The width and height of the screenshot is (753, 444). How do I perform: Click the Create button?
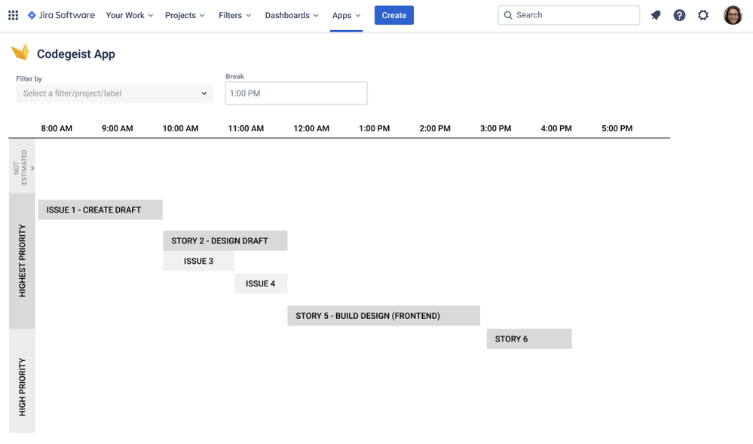[x=393, y=15]
